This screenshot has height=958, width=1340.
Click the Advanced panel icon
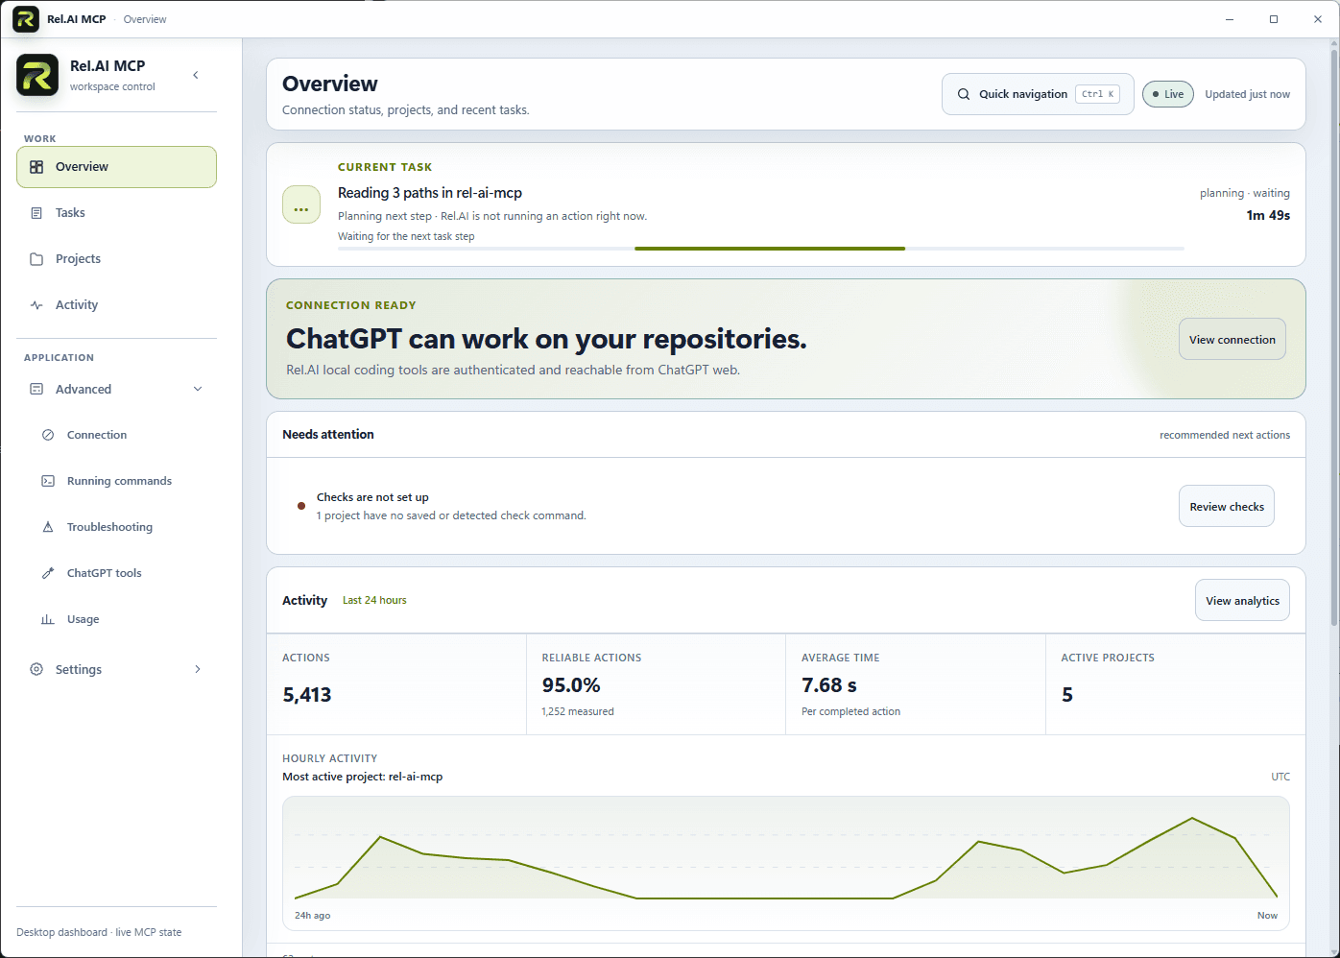click(36, 389)
